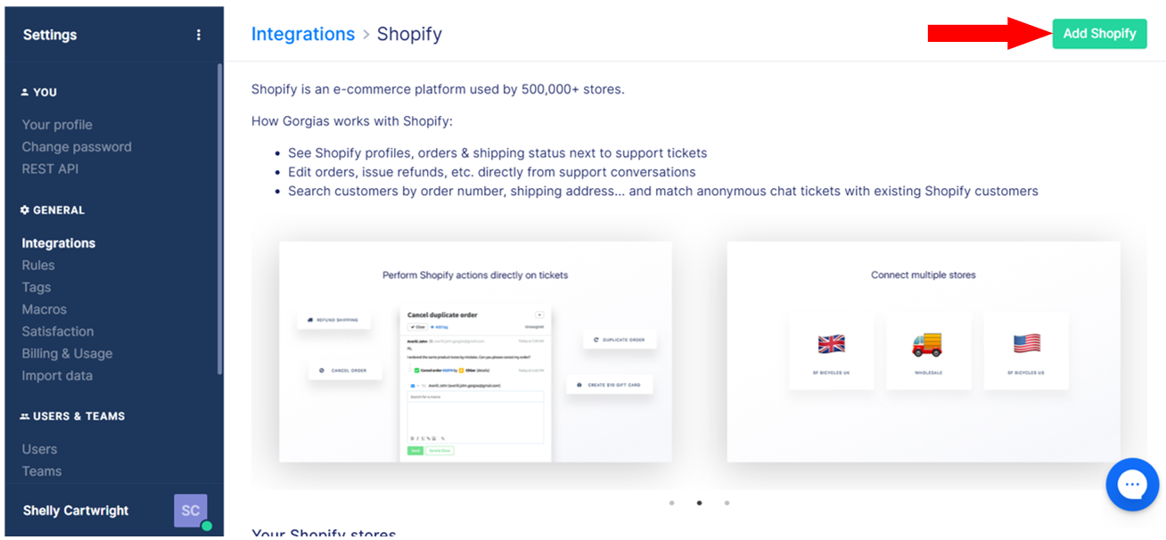
Task: Open REST API settings
Action: click(50, 168)
